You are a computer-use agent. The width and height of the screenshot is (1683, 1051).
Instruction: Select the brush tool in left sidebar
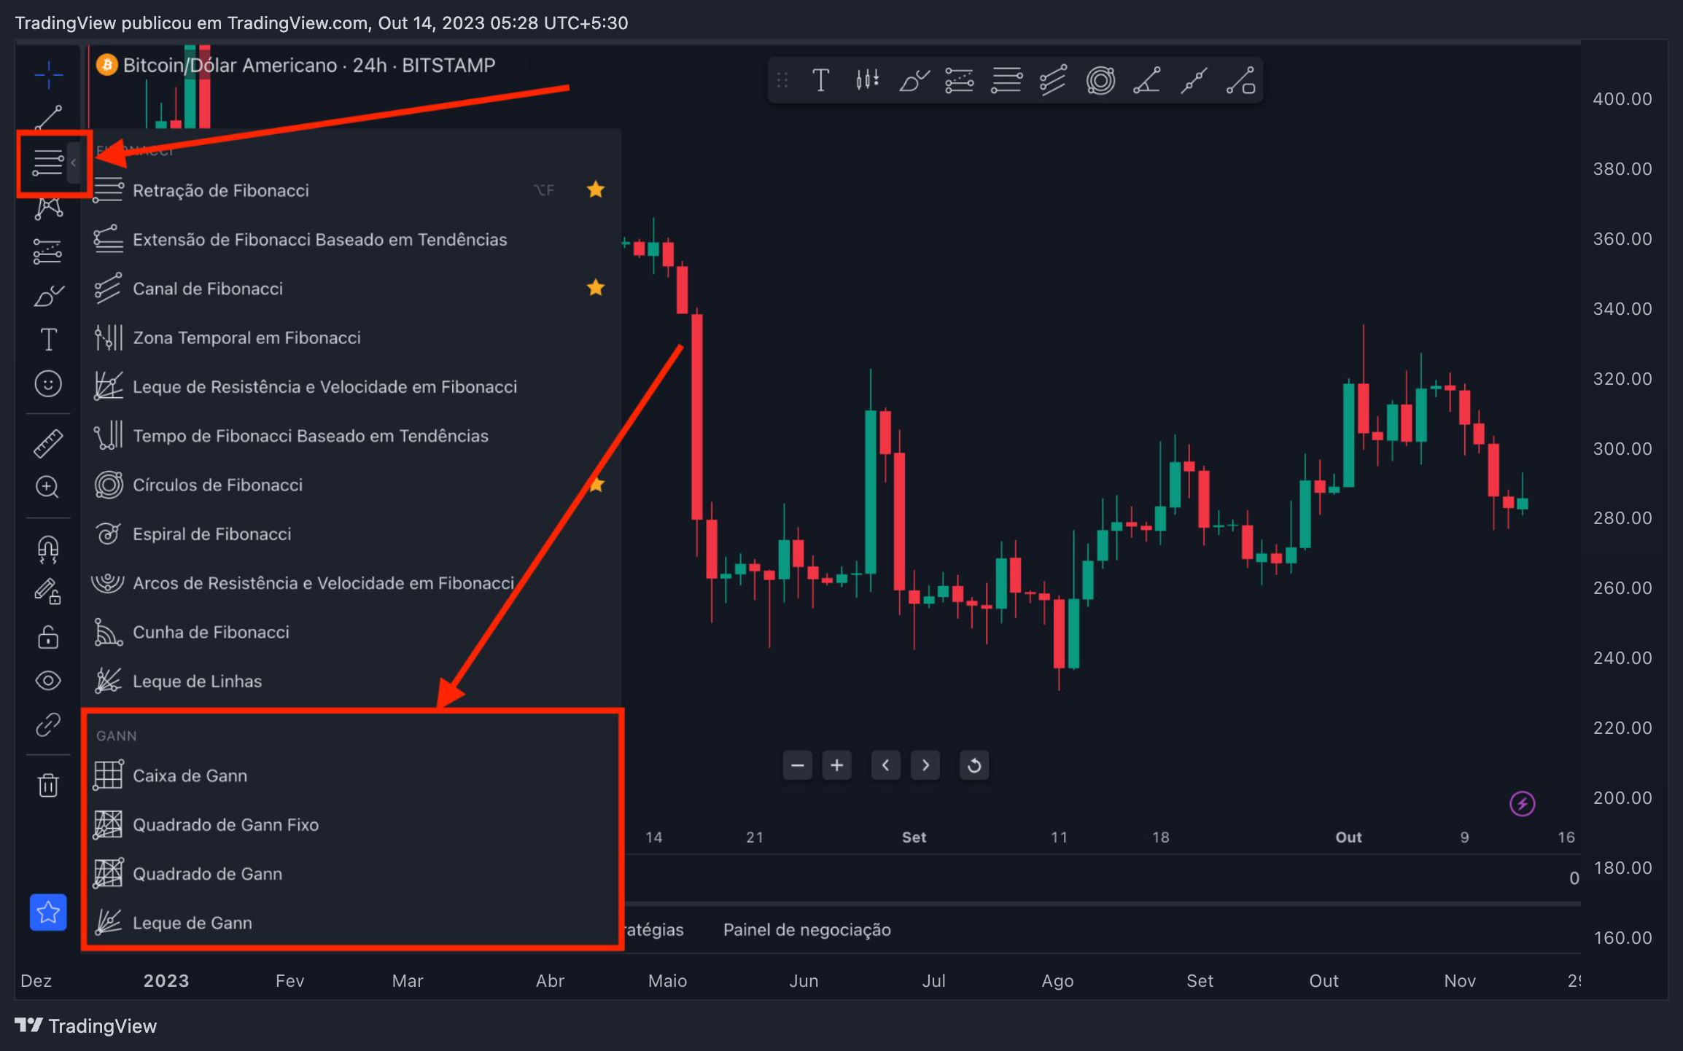point(48,296)
